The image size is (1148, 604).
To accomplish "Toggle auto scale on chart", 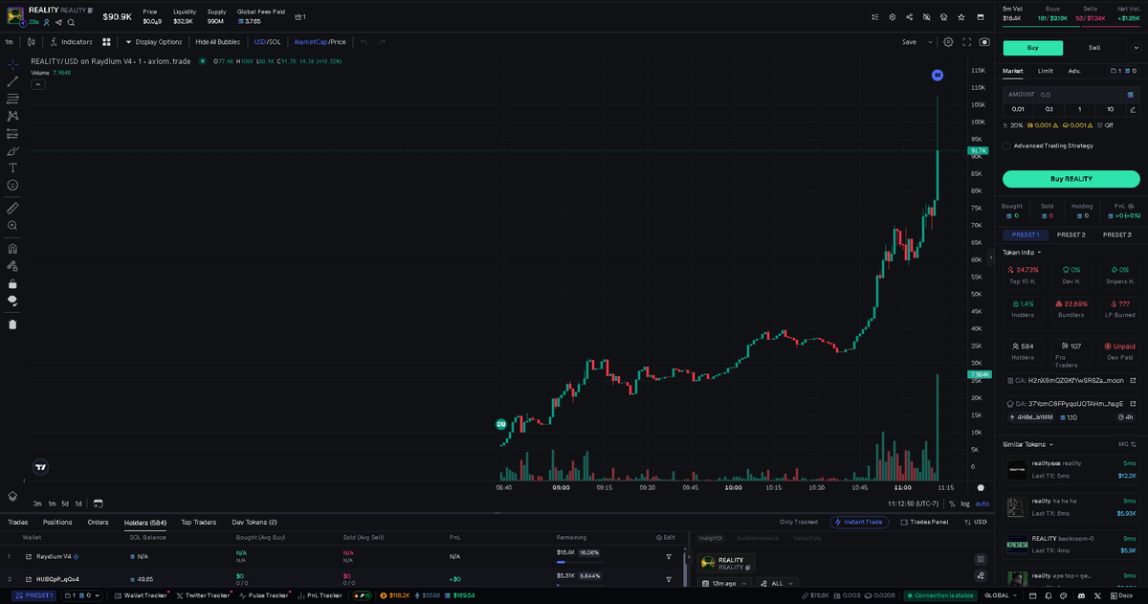I will click(982, 503).
